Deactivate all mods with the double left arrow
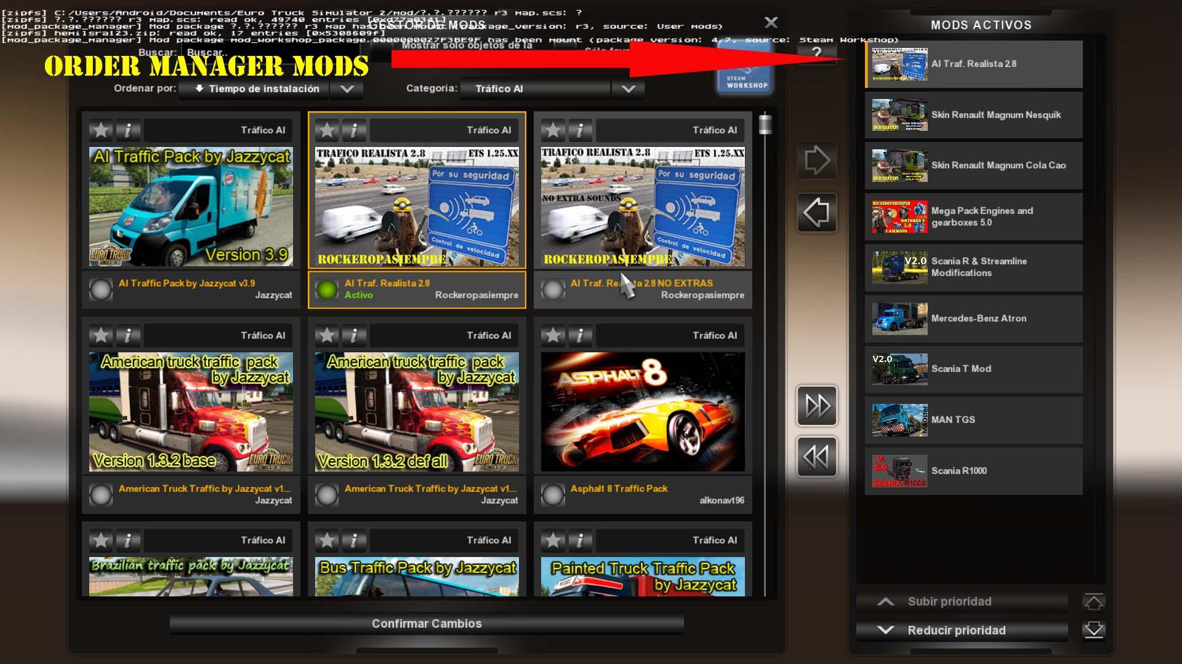This screenshot has height=664, width=1182. pos(817,457)
